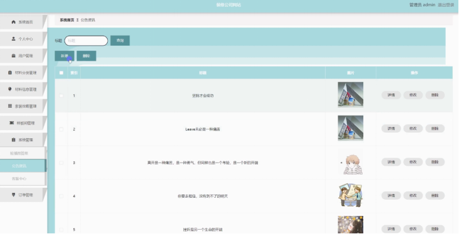
Task: Open 详情 for 你要去相信，没有到不了的明天
Action: 391,195
